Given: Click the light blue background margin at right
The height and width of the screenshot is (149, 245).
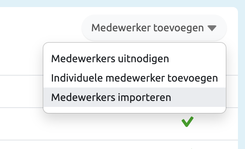Looking at the screenshot, I should pos(241,74).
